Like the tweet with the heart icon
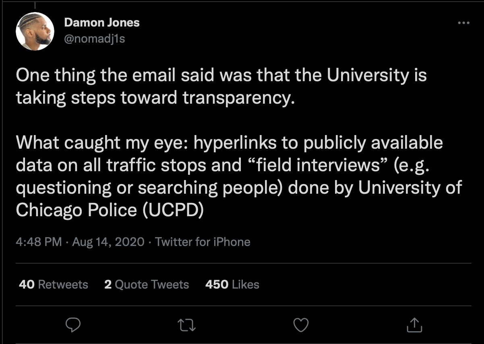Screen dimensions: 484x344 (x=301, y=325)
